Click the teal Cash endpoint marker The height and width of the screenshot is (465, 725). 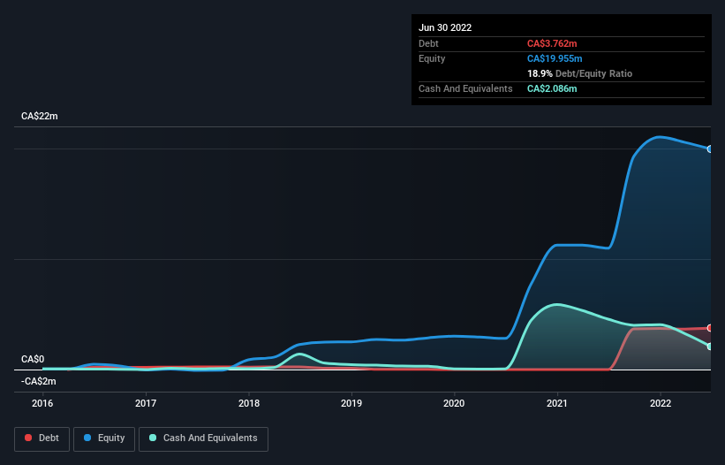(709, 347)
